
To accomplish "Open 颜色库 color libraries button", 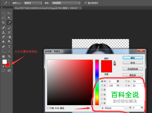I will [133, 75].
